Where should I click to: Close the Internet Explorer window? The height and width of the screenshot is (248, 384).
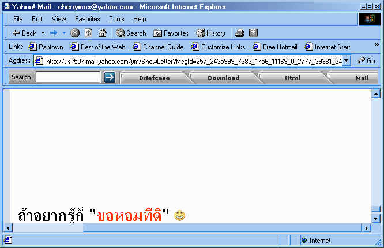[x=377, y=6]
